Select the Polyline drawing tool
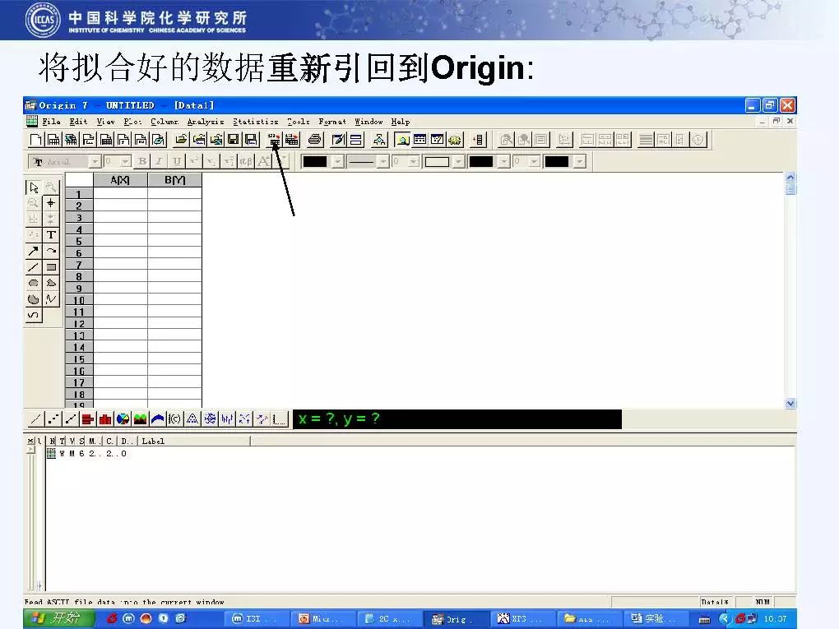The image size is (839, 629). (51, 299)
